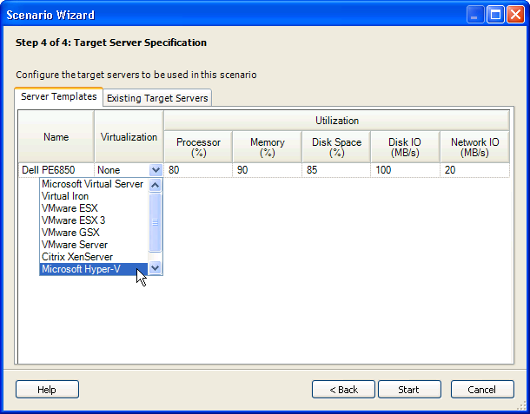Screen dimensions: 530x414
Task: Choose Citrix XenServer in the dropdown
Action: (94, 257)
